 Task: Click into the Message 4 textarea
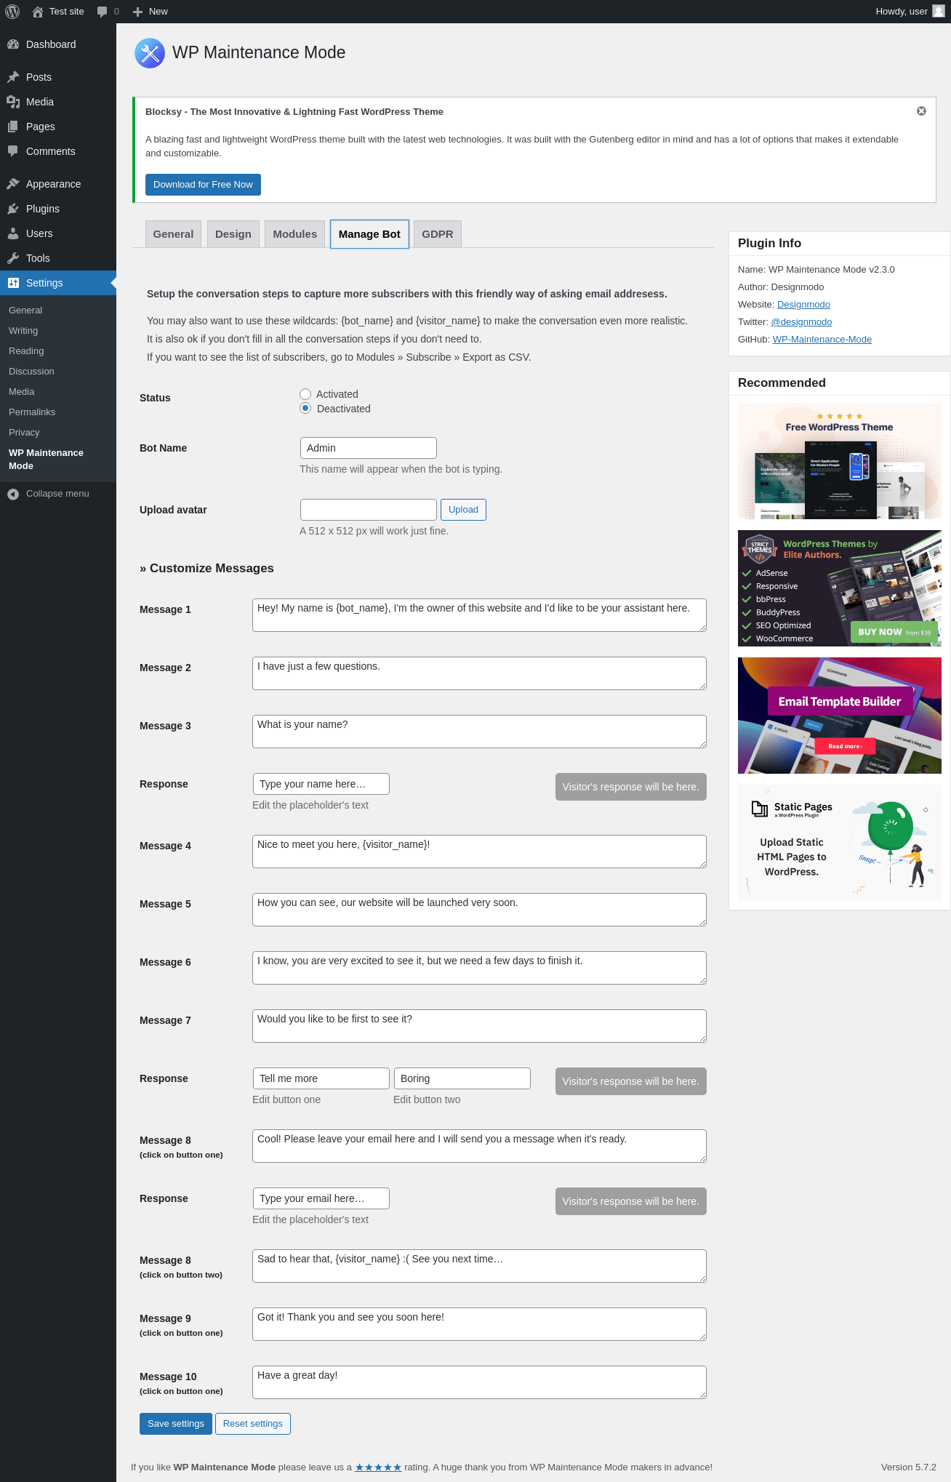click(479, 852)
